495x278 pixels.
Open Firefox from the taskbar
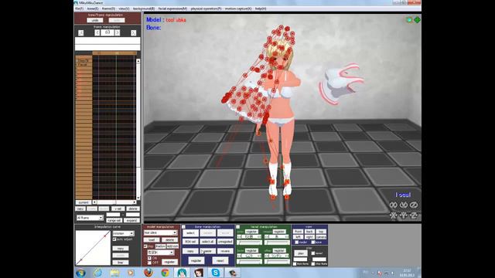pyautogui.click(x=148, y=273)
